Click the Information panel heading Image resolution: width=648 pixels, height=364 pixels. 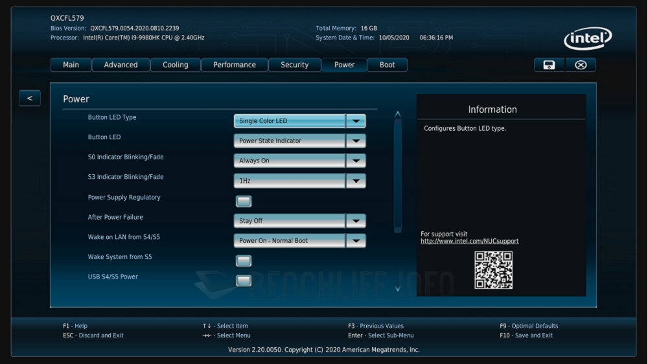[x=492, y=109]
